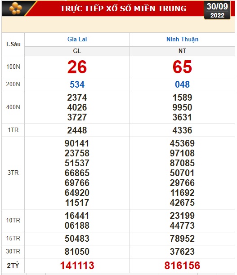Click the 'NT' province code cell
Viewport: 237px width, 275px height.
click(182, 51)
